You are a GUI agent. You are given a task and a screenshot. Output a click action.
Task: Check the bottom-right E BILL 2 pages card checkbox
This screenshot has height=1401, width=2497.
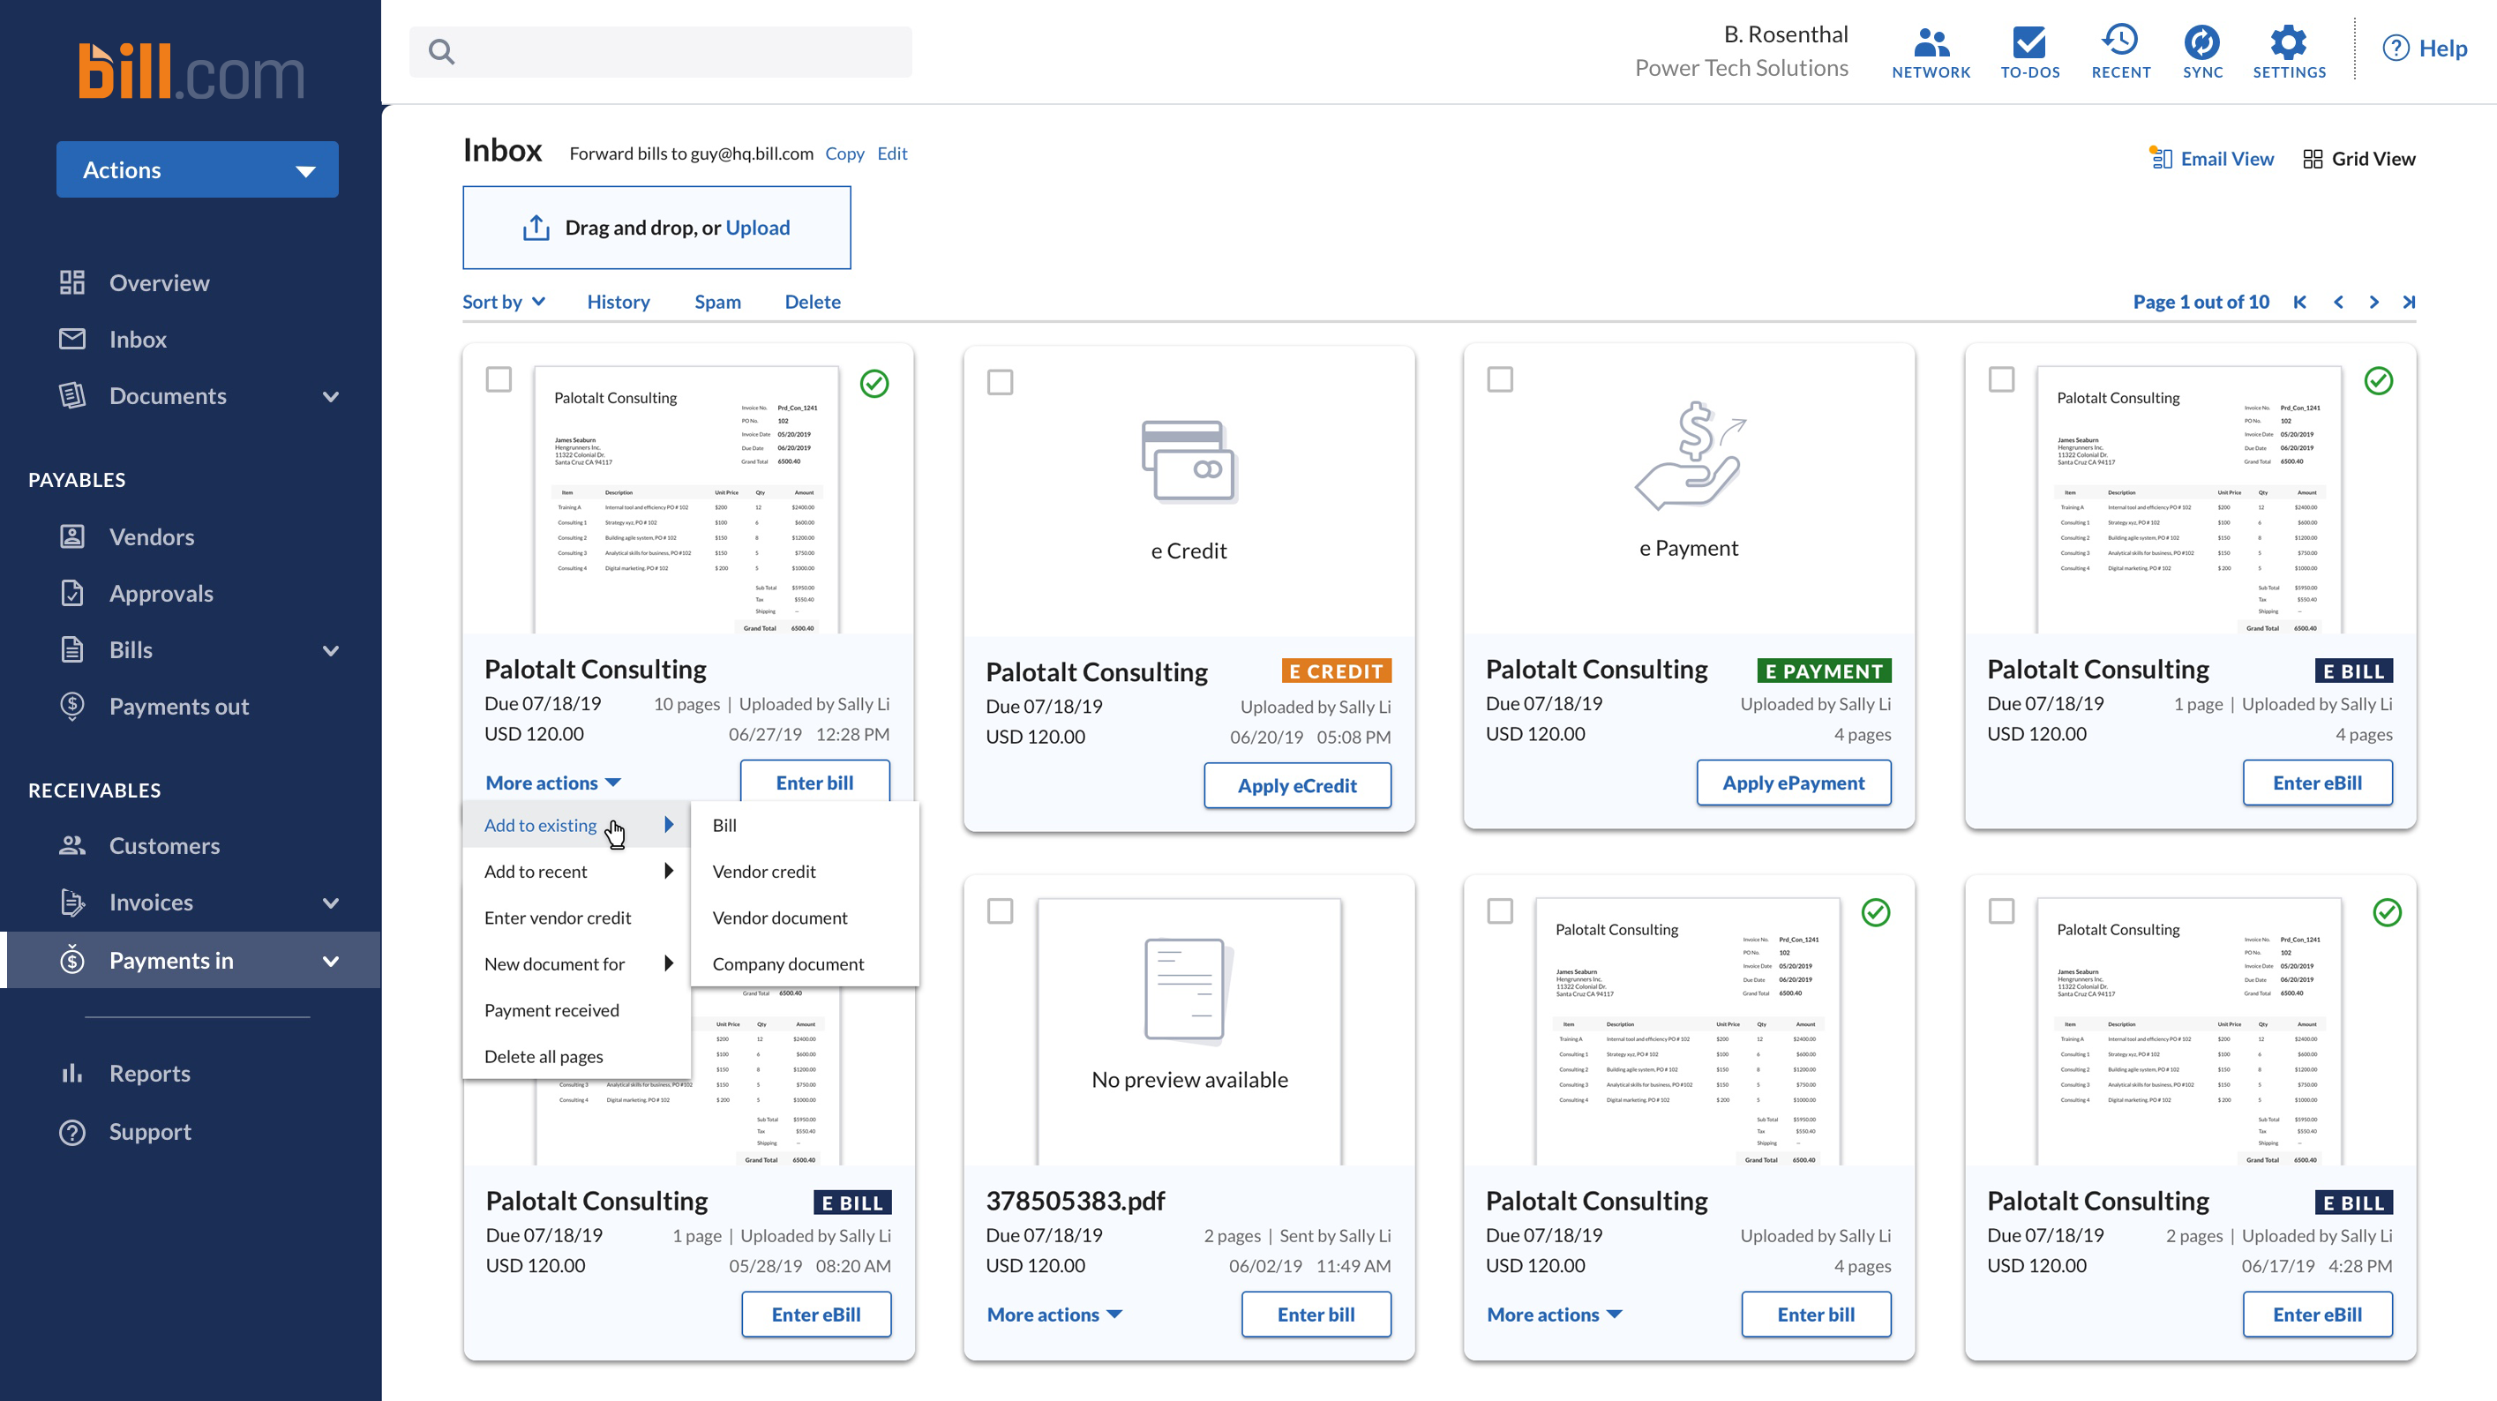tap(2001, 910)
